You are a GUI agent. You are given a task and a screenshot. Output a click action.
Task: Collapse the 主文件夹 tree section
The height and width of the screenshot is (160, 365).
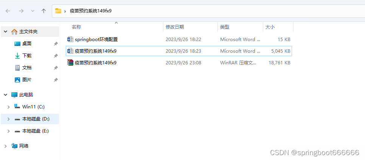pos(6,32)
